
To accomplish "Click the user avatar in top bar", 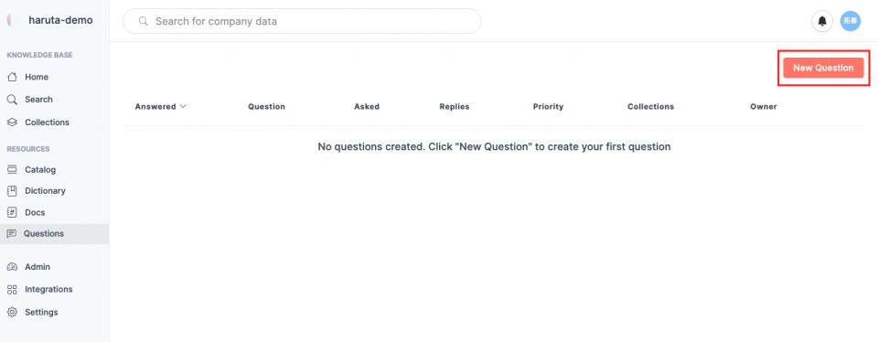I will tap(850, 21).
